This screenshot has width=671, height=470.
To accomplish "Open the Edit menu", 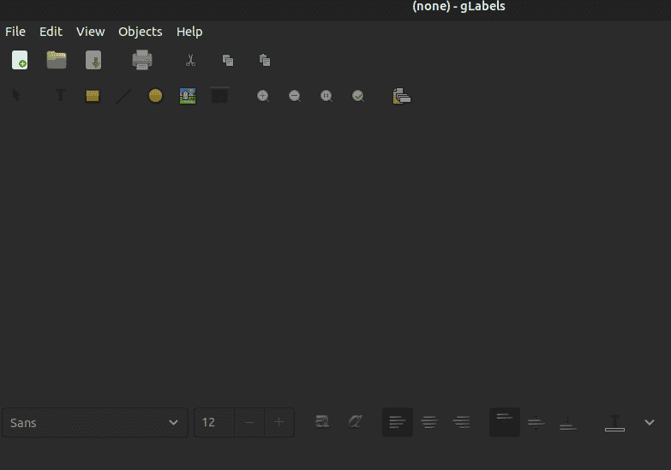I will 51,32.
